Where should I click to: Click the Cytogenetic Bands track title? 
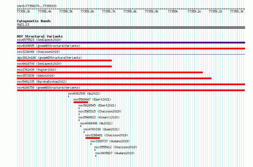tap(34, 21)
